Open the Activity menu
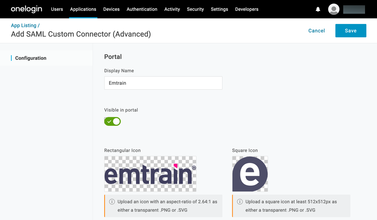The height and width of the screenshot is (220, 377). coord(172,9)
